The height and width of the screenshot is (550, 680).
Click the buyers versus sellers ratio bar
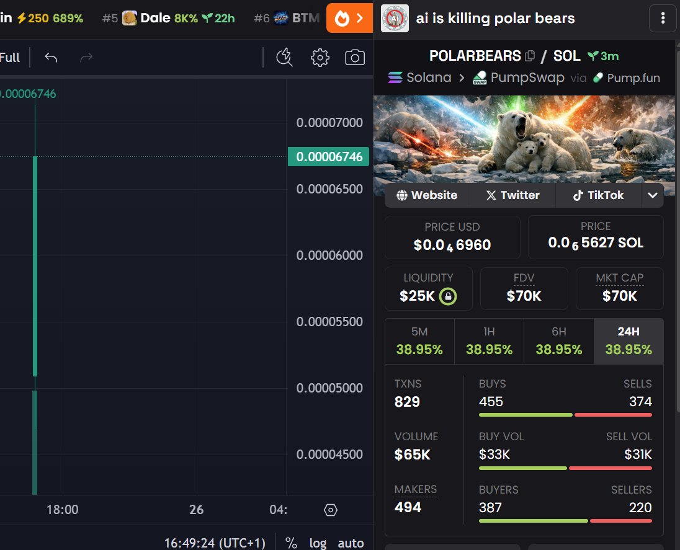[x=565, y=521]
